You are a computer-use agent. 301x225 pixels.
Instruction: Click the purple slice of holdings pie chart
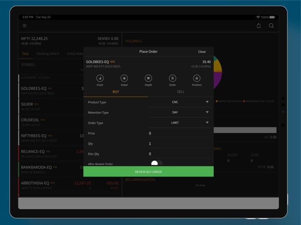[x=218, y=80]
